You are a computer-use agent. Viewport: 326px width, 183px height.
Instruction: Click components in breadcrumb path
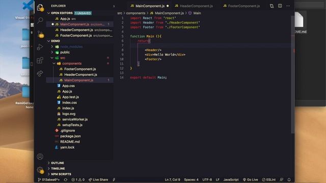(x=135, y=13)
